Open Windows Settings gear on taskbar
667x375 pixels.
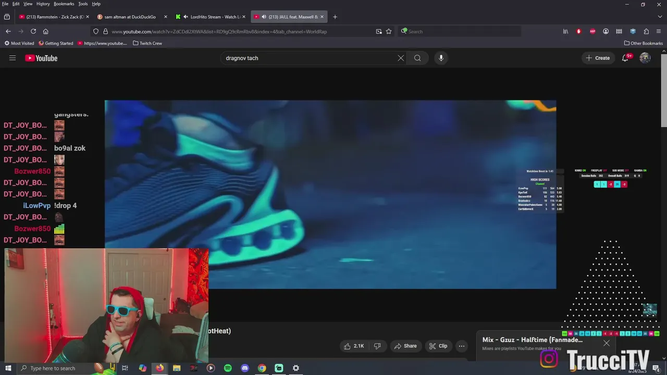click(296, 368)
